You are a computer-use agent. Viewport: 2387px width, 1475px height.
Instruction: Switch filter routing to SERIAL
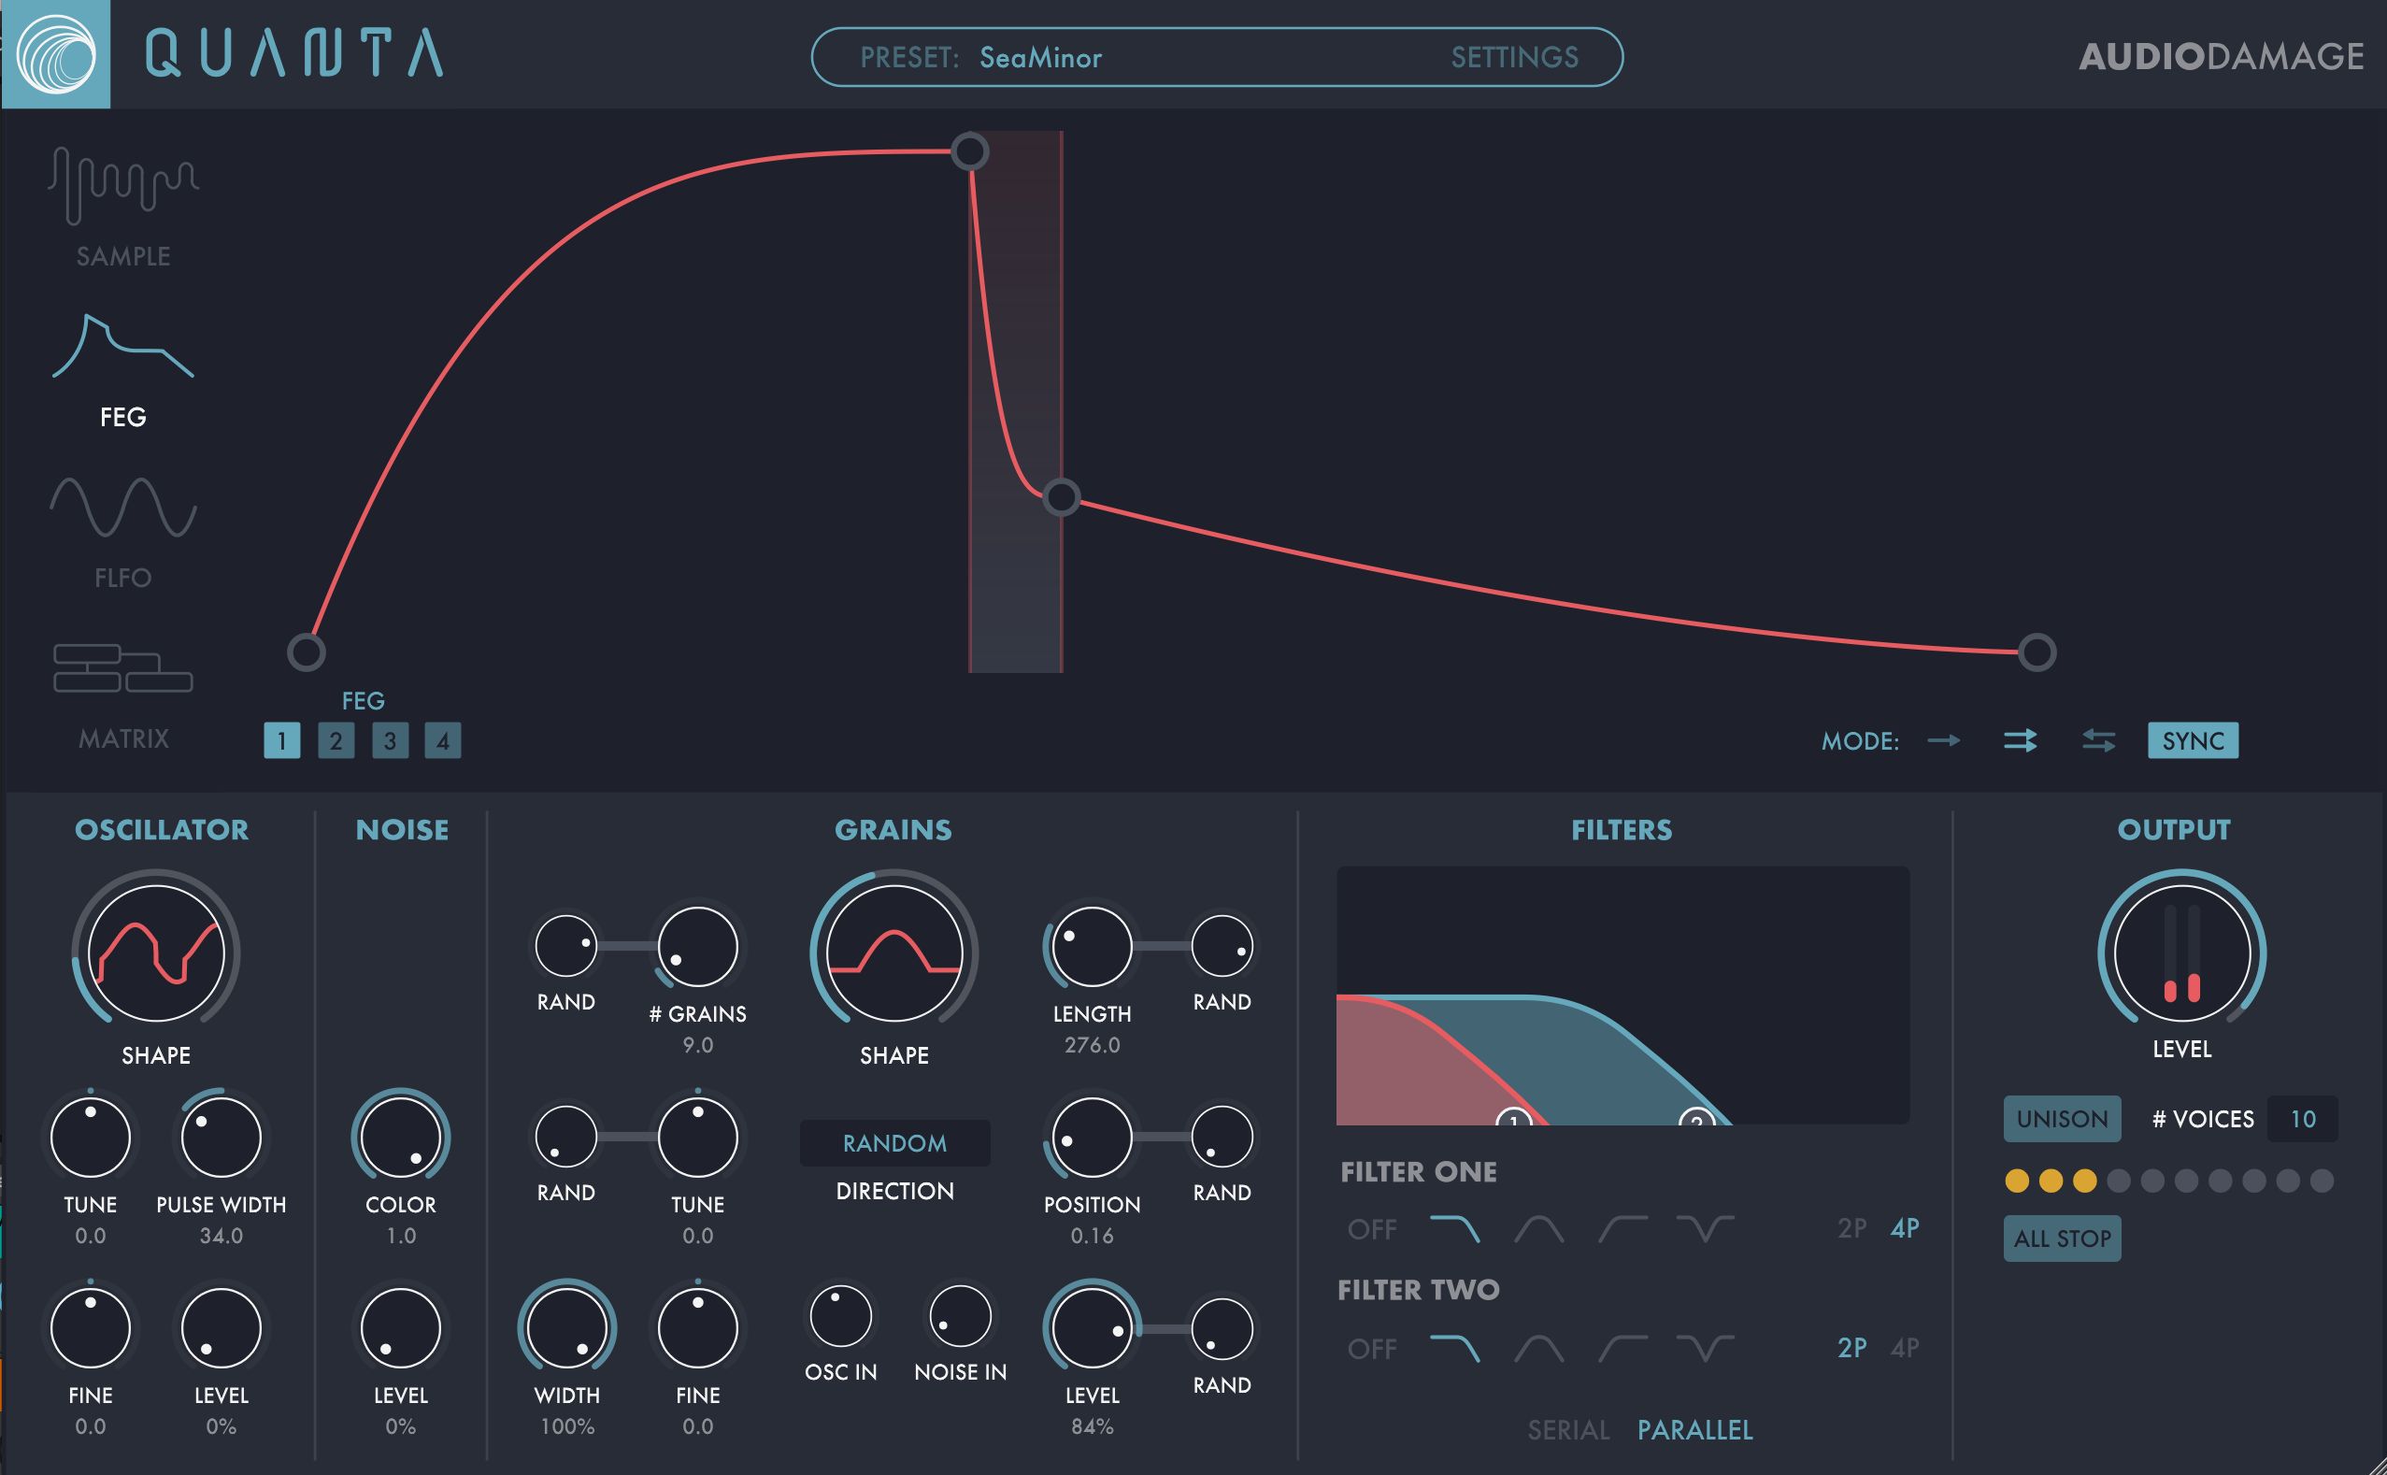1567,1430
